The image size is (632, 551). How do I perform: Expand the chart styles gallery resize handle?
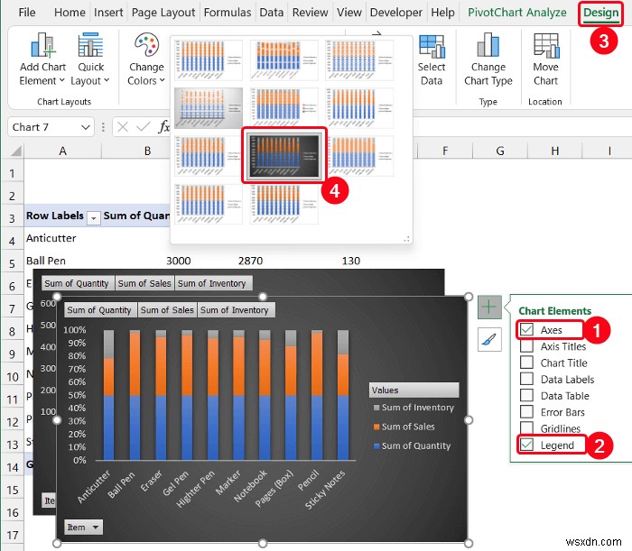[406, 239]
